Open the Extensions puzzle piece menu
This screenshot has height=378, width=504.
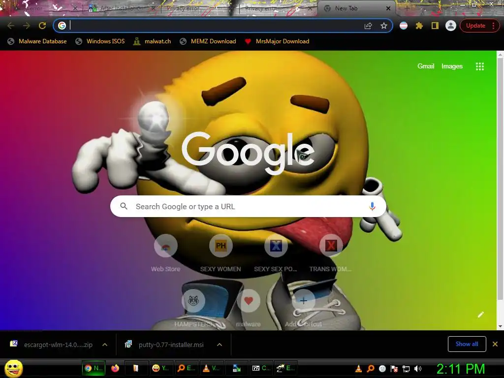(x=419, y=26)
